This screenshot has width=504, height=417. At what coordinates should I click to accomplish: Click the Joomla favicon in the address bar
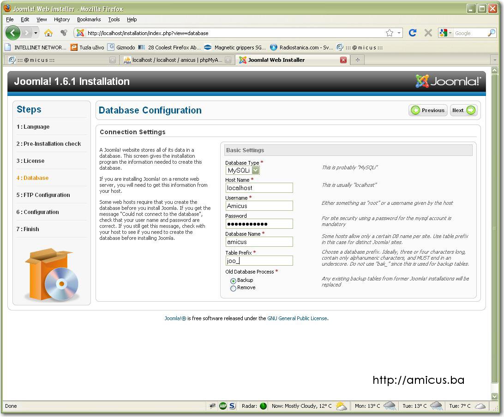click(x=80, y=33)
